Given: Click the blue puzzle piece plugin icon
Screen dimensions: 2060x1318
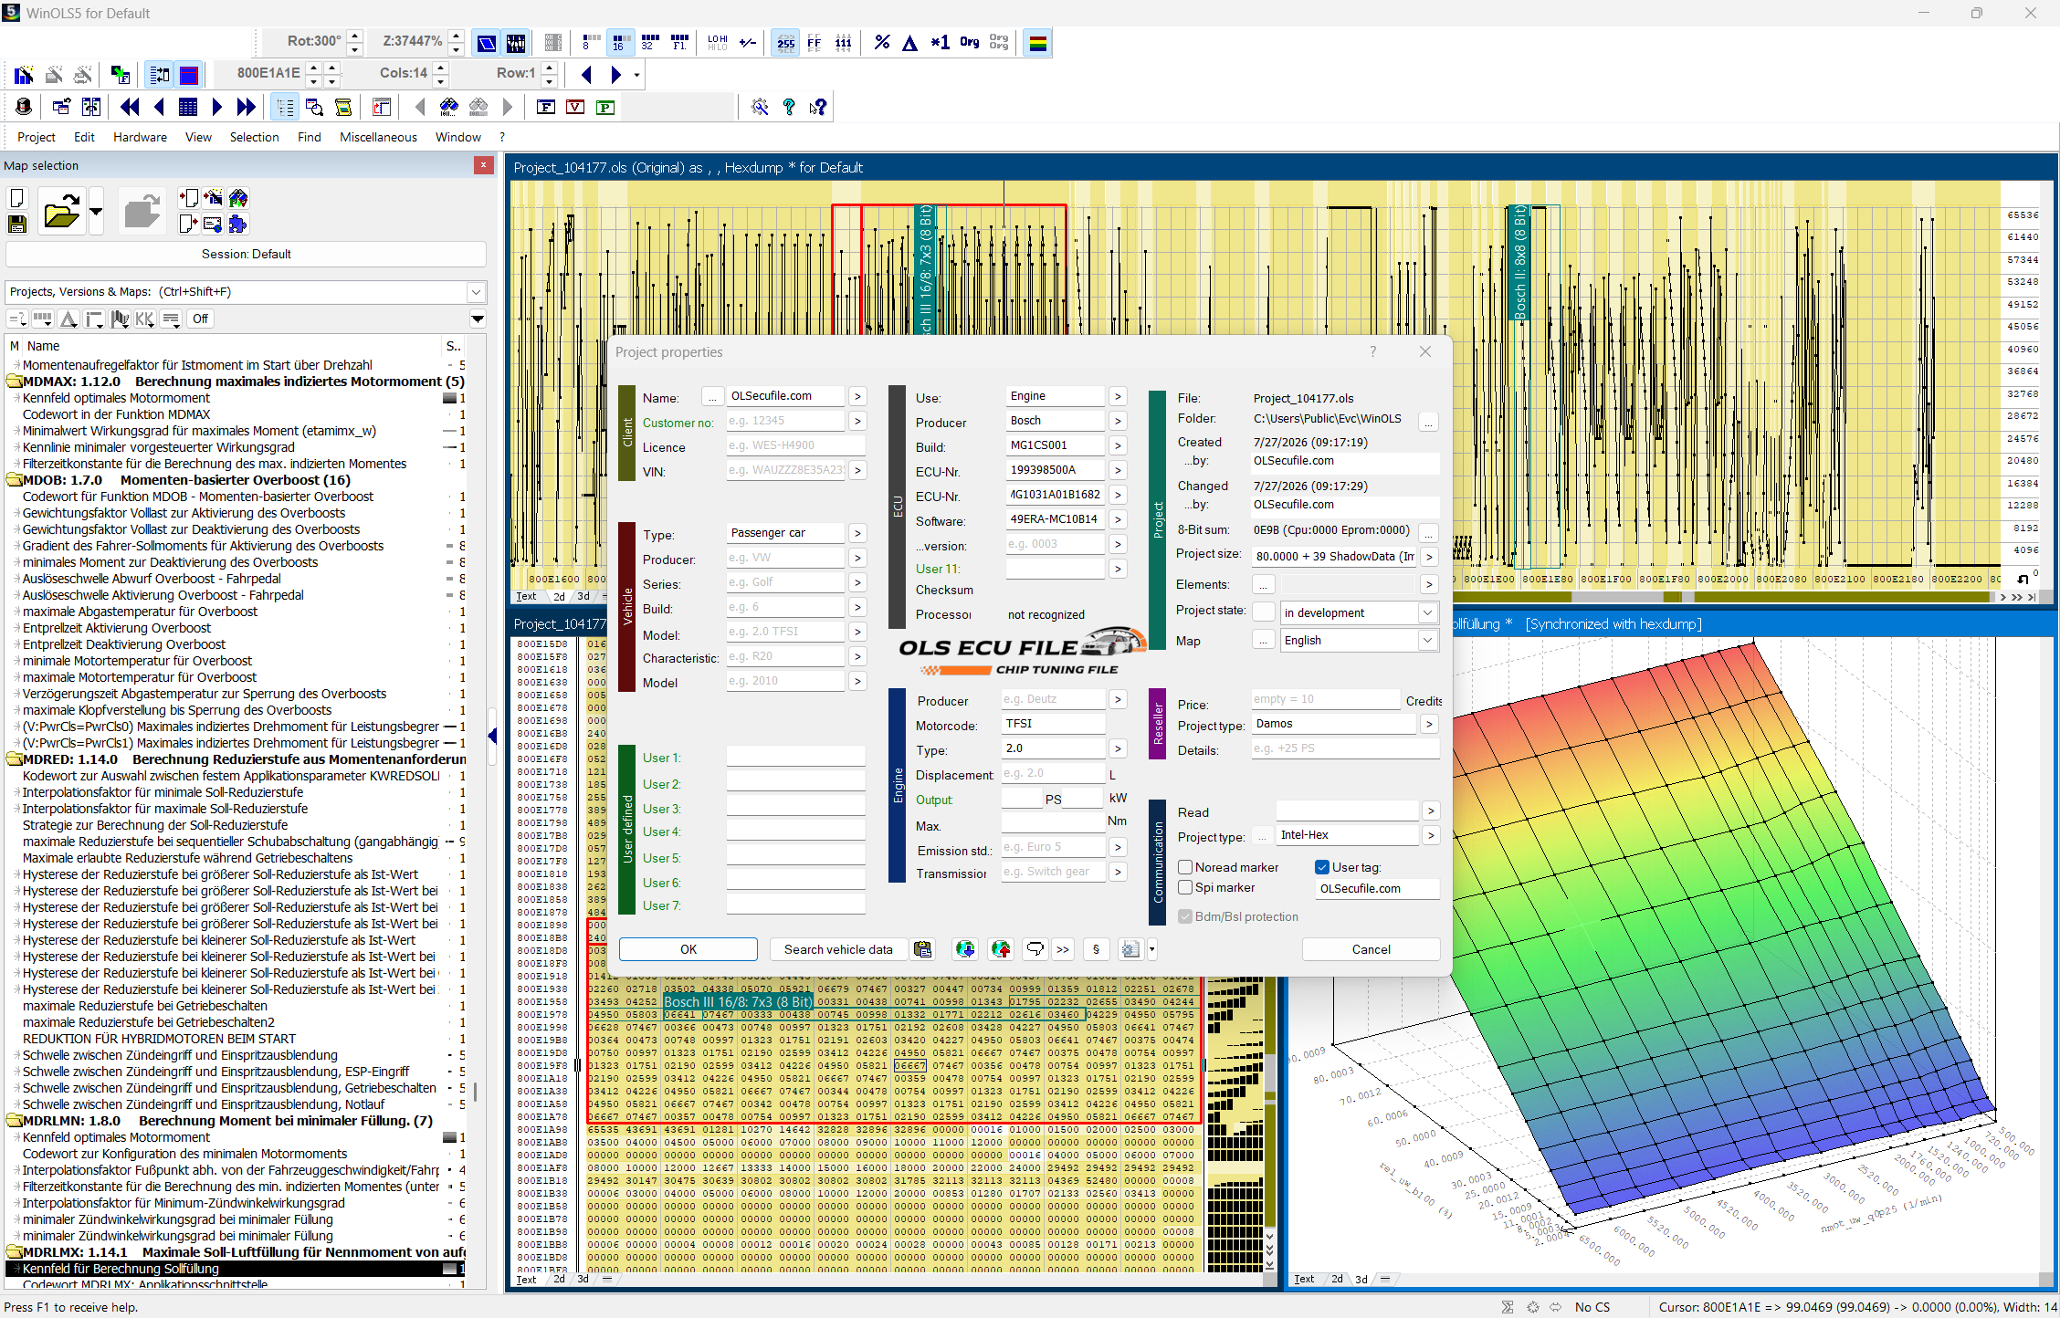Looking at the screenshot, I should (x=238, y=225).
